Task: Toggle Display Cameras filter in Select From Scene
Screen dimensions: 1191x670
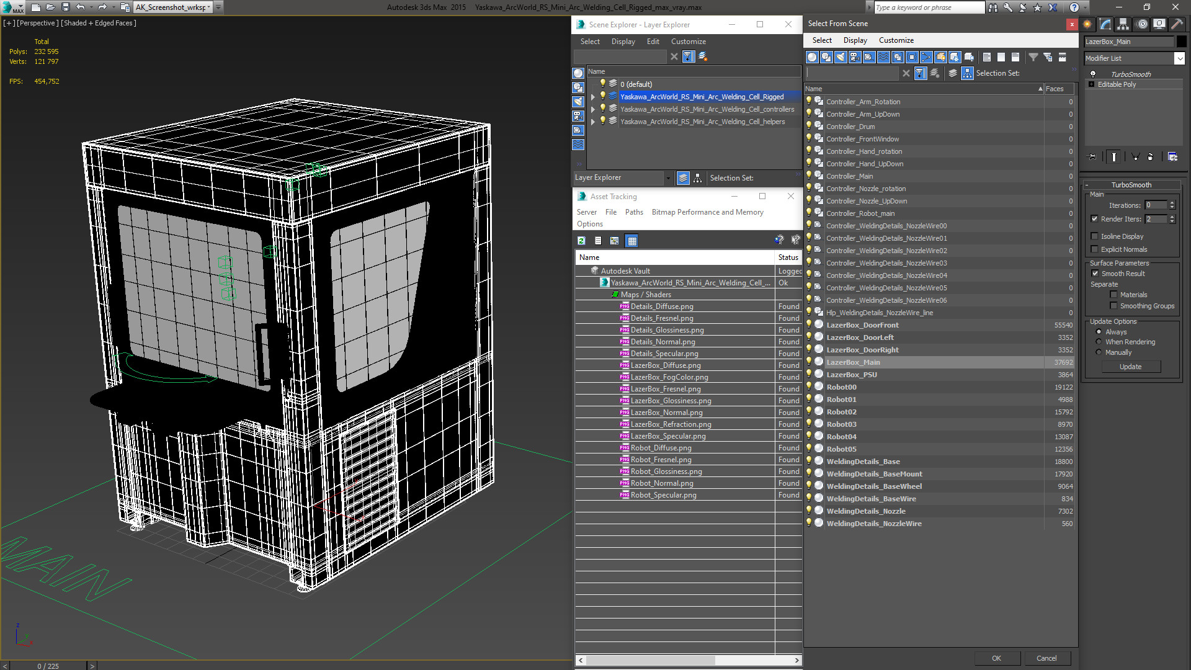Action: pyautogui.click(x=855, y=57)
